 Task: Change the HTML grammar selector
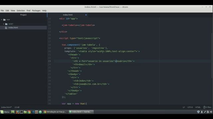(x=198, y=107)
